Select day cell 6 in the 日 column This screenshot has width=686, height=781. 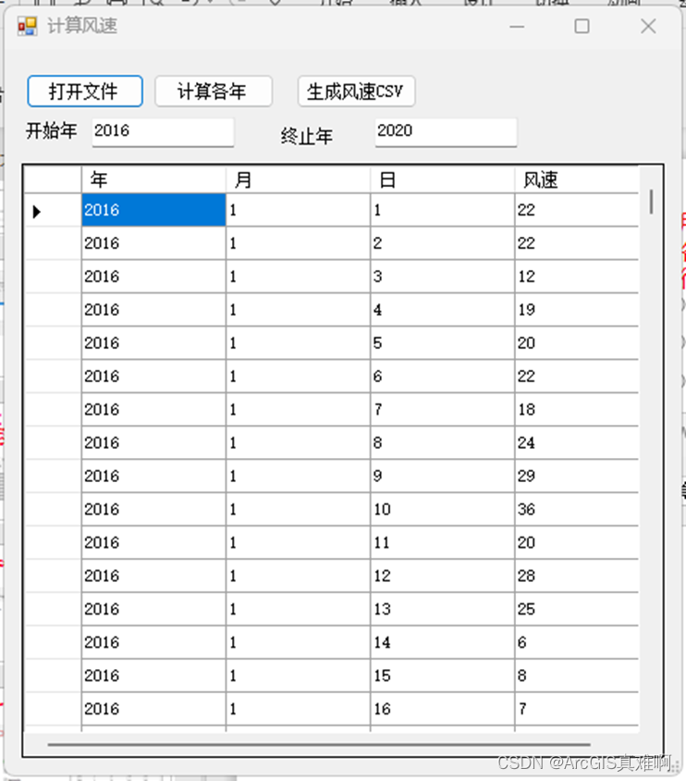[442, 377]
